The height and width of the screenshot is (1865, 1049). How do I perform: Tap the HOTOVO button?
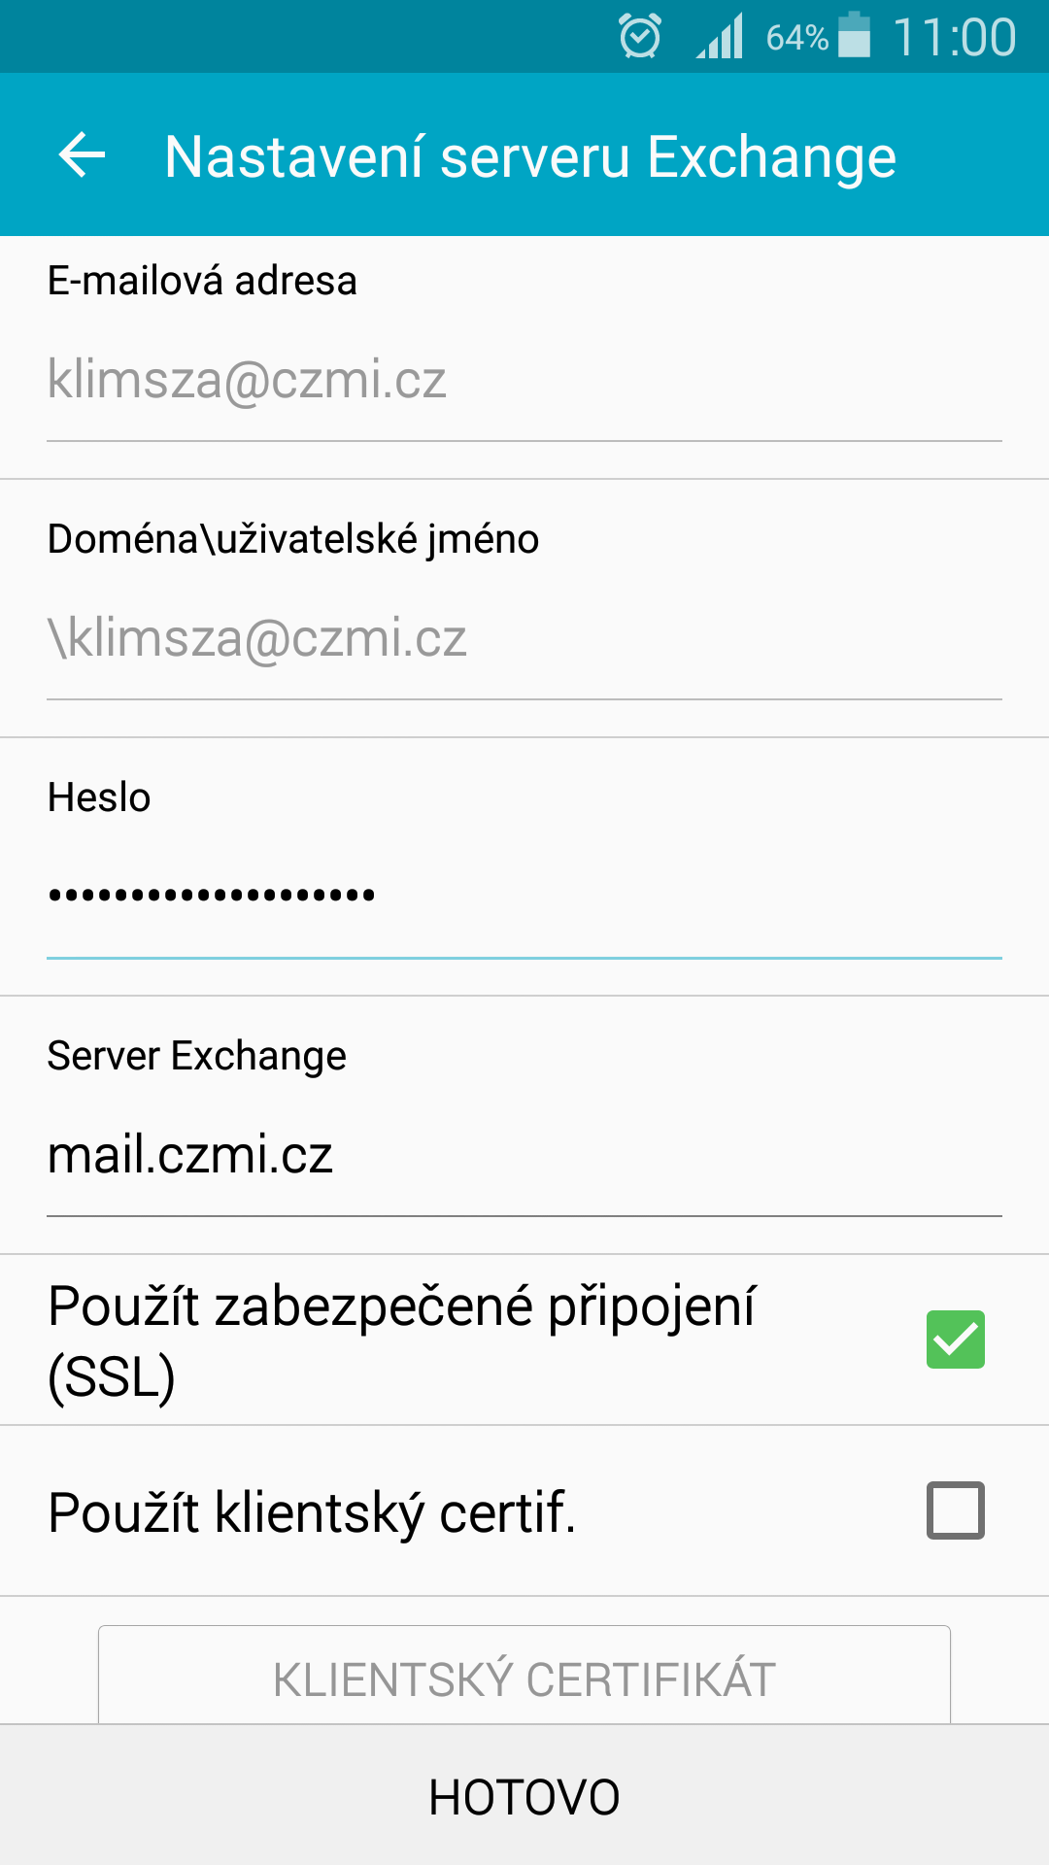[x=524, y=1796]
